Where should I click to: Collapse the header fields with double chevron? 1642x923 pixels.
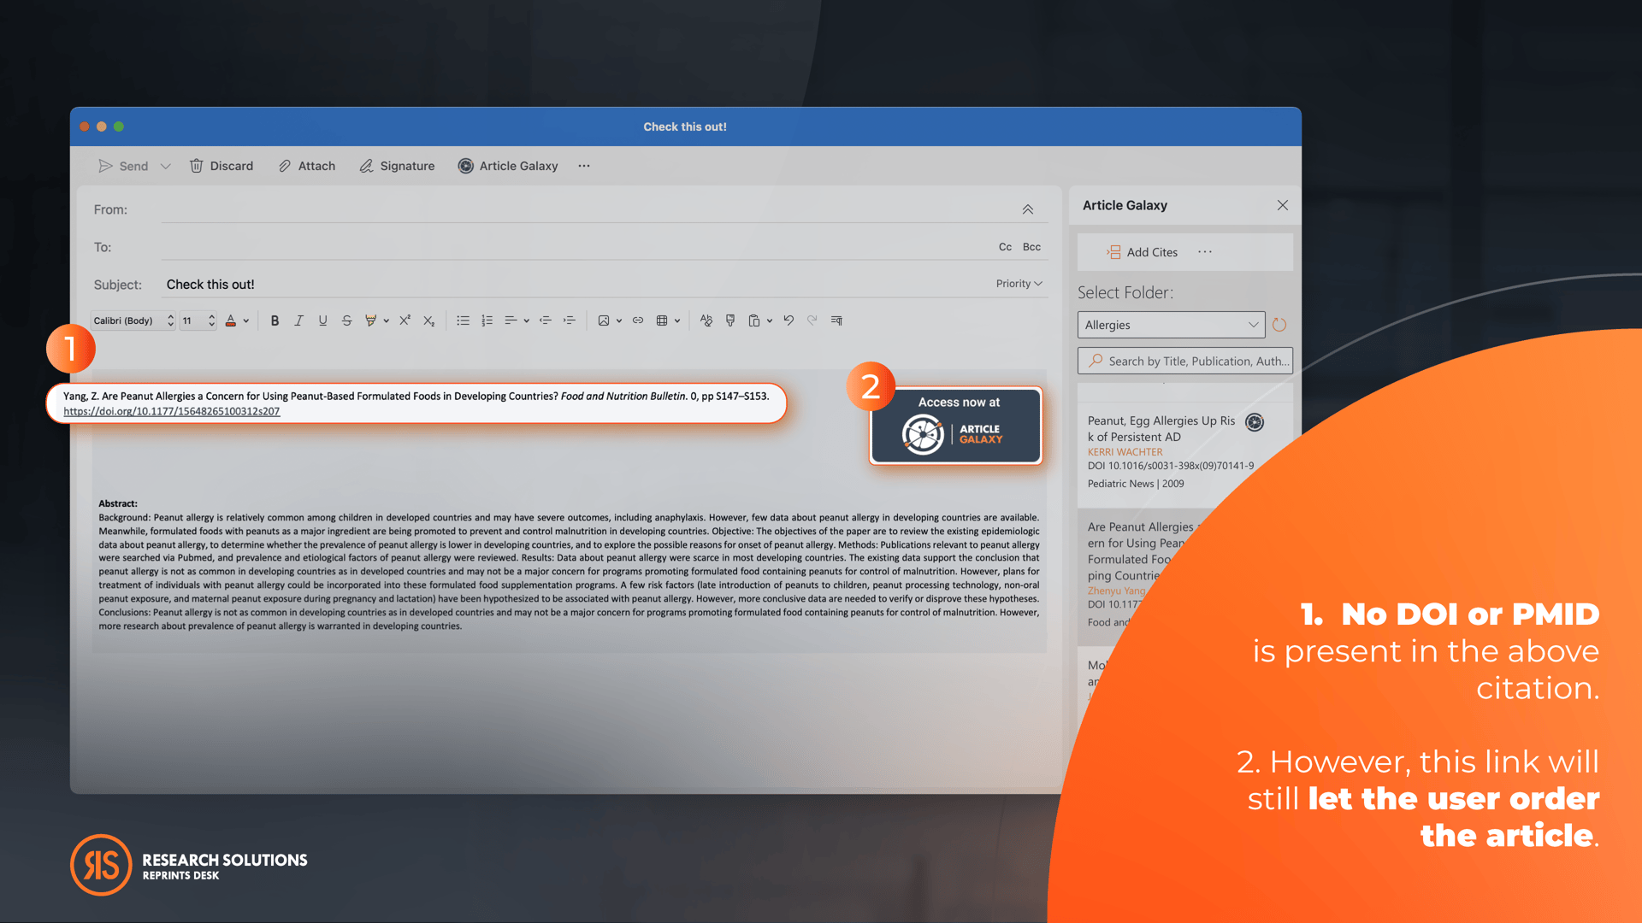1028,209
